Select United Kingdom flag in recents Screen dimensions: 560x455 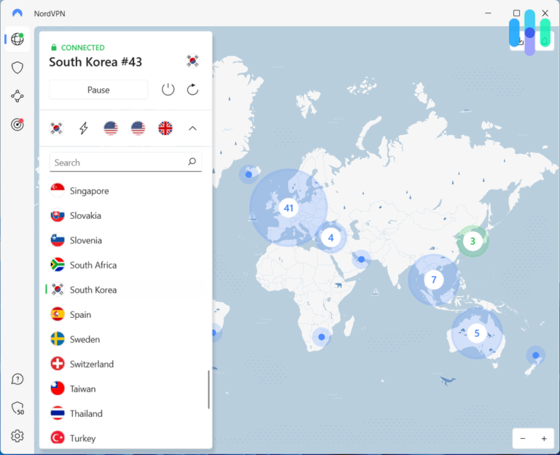pos(165,128)
